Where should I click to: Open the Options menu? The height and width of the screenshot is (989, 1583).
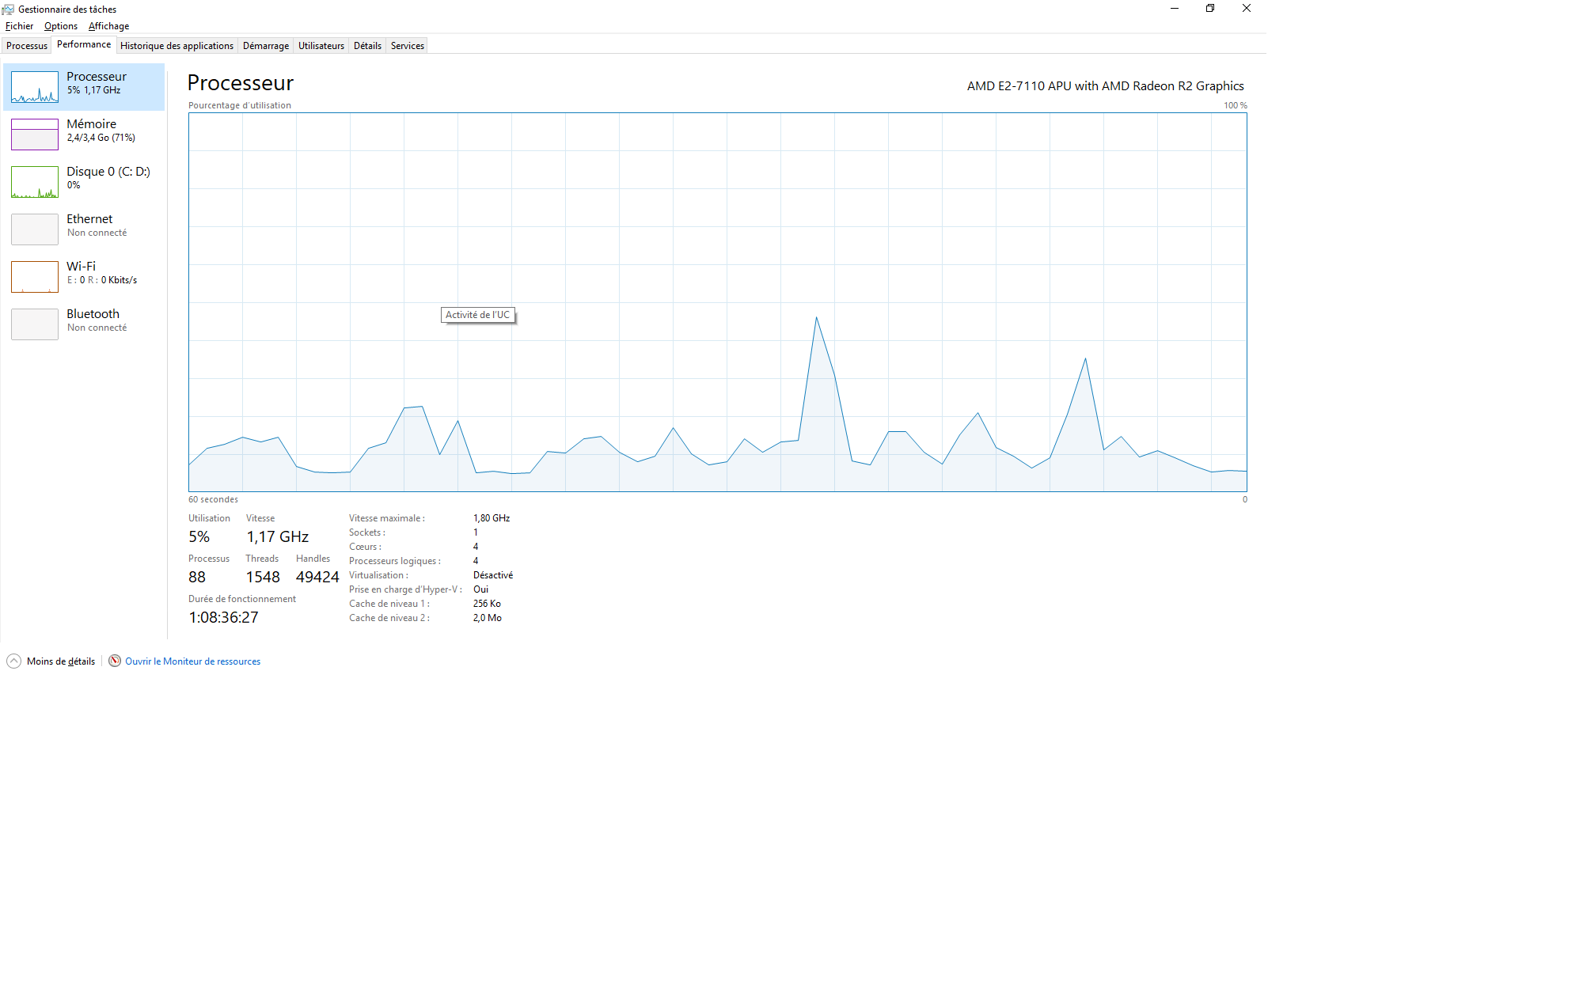[x=60, y=26]
